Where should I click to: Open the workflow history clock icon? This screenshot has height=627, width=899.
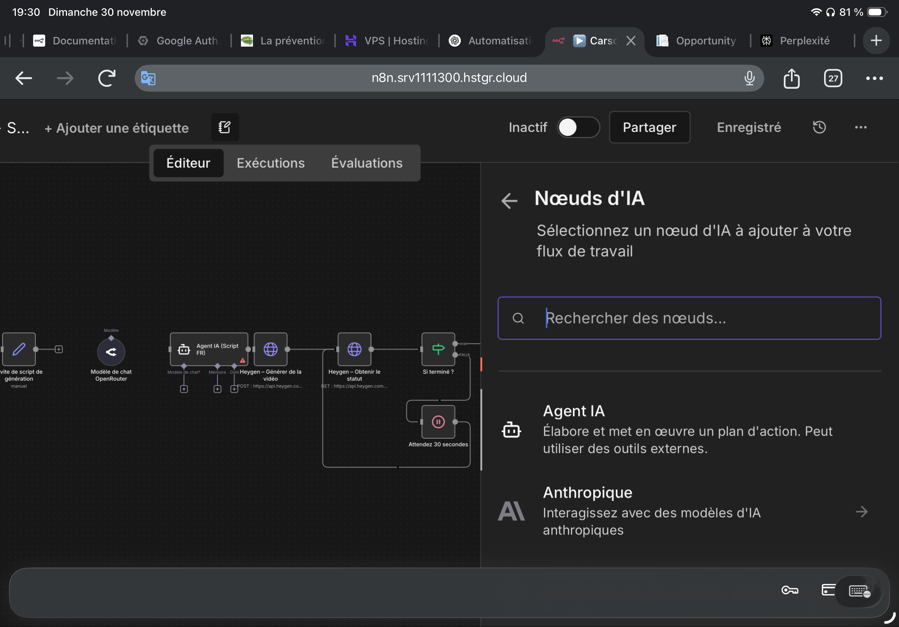pyautogui.click(x=819, y=127)
